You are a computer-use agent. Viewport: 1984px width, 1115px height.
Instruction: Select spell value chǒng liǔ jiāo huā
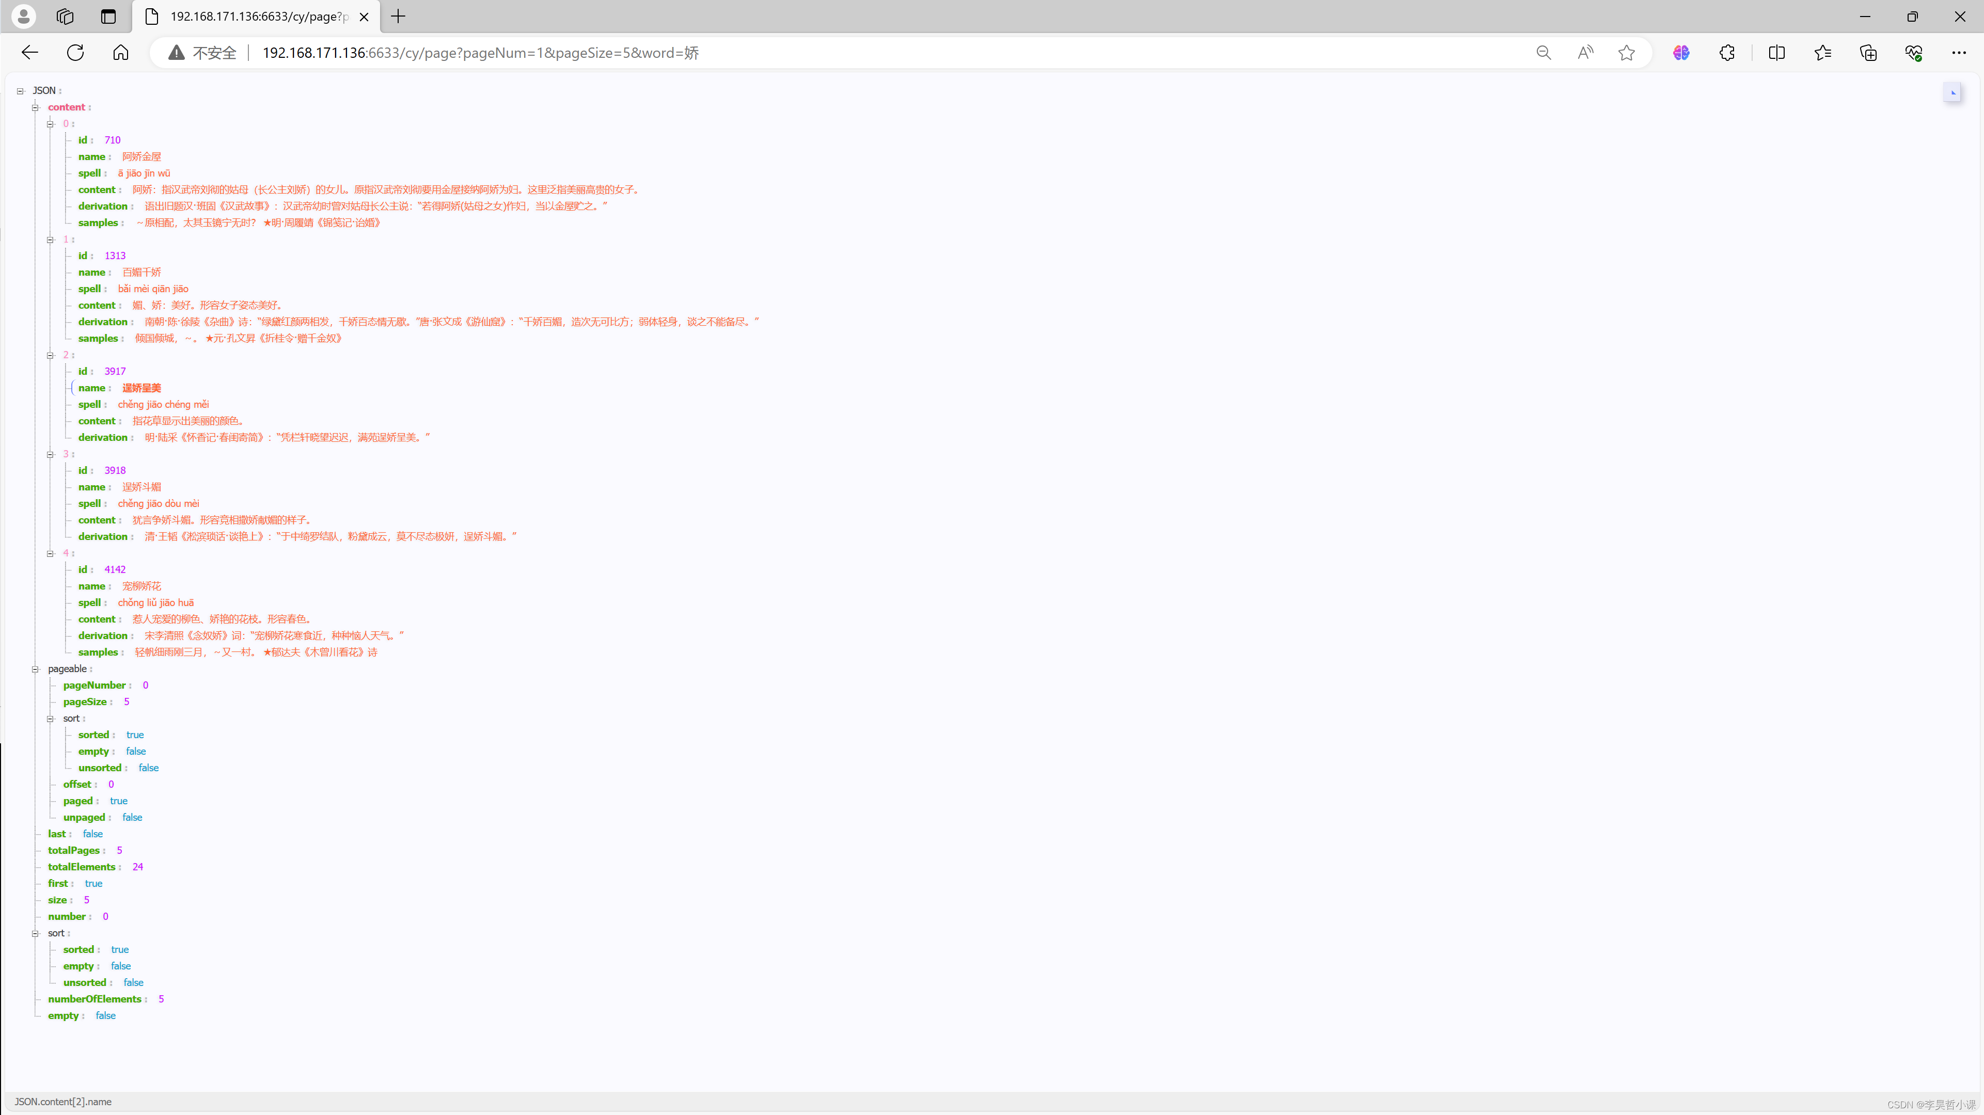[155, 603]
